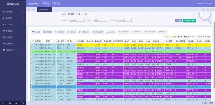Image resolution: width=215 pixels, height=105 pixels.
Task: Click the green 清除搜索条件 button
Action: pos(189,21)
